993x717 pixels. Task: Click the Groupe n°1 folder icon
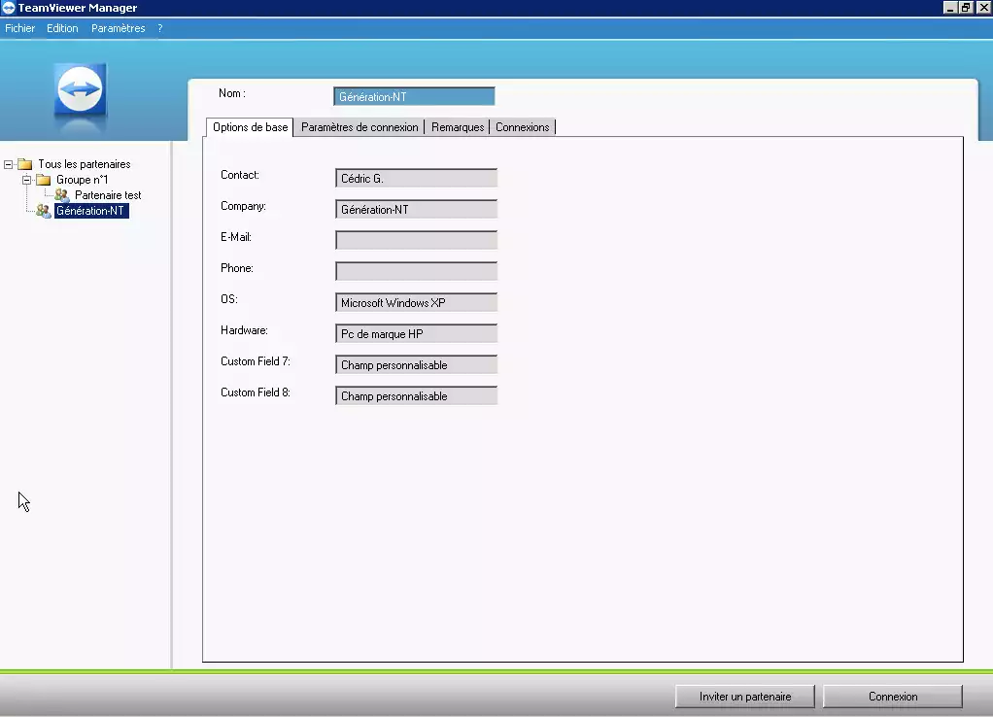pos(44,180)
